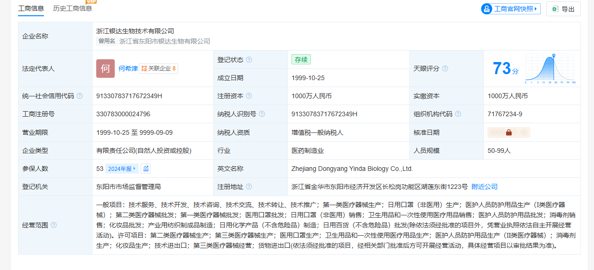
Task: Click English name Zhejiang Dongyang Yinda Biology Co.,Ltd.
Action: 352,169
